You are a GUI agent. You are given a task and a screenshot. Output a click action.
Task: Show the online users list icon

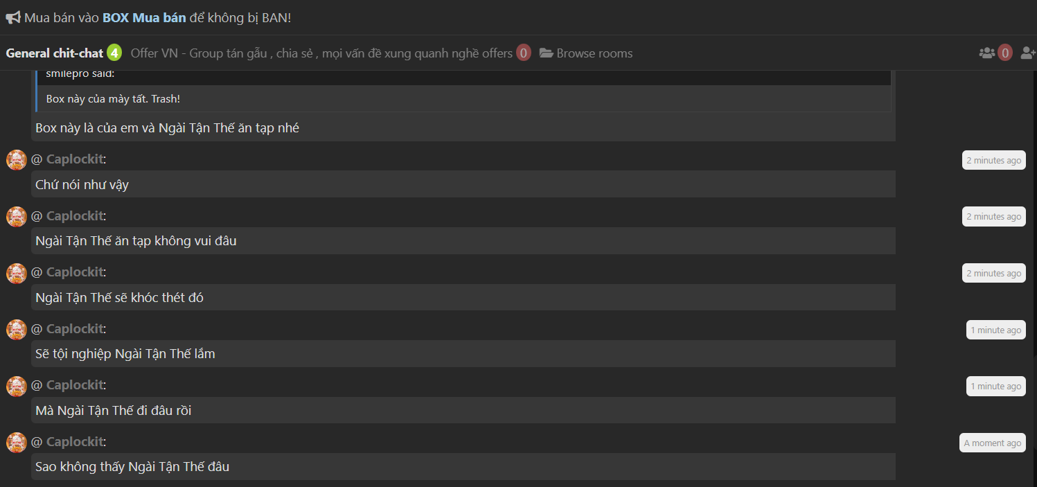click(x=986, y=53)
